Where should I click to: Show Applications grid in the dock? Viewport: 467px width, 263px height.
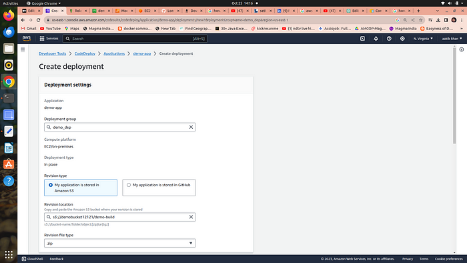pos(9,255)
